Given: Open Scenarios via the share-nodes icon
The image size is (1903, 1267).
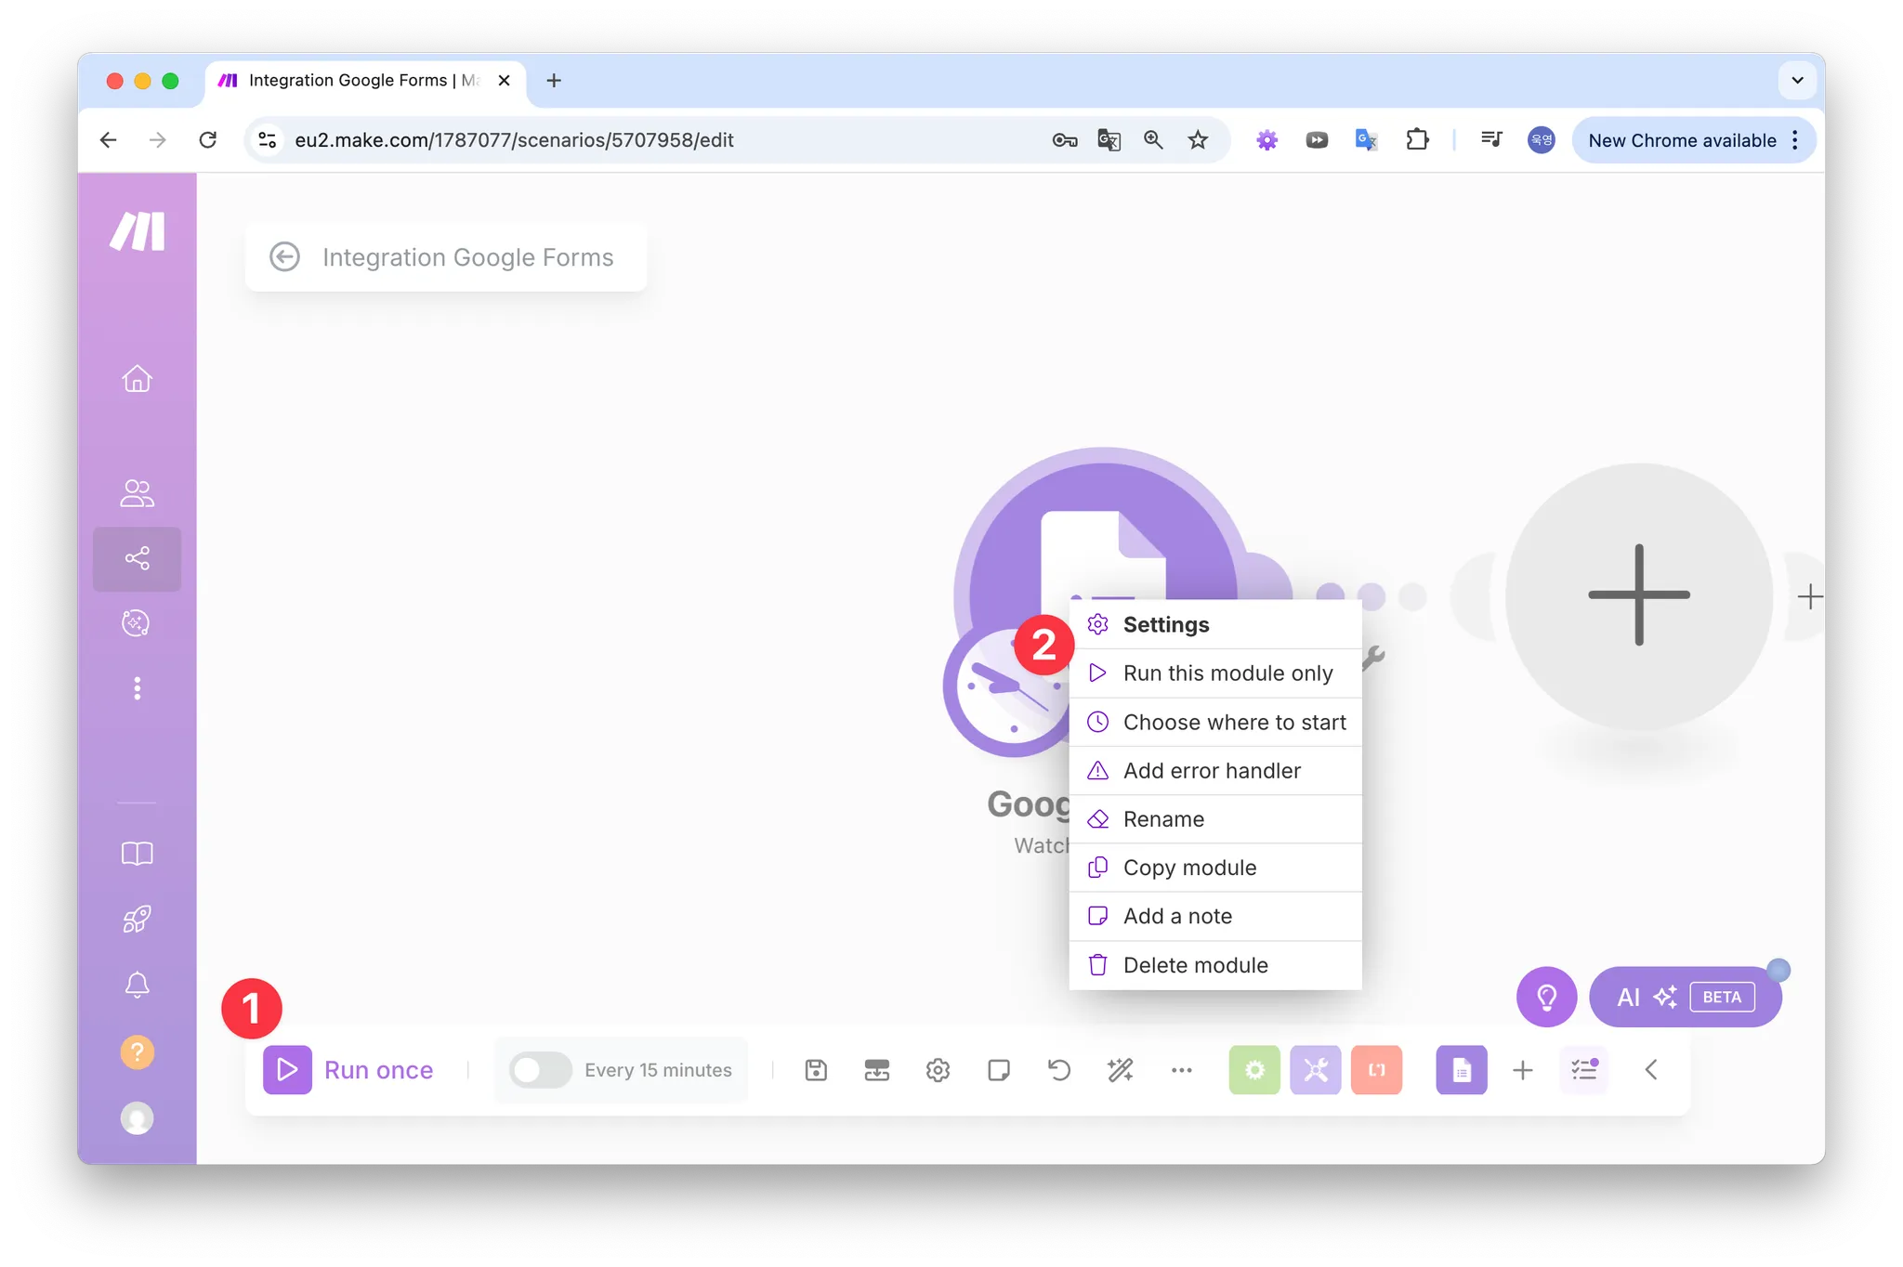Looking at the screenshot, I should click(x=137, y=558).
